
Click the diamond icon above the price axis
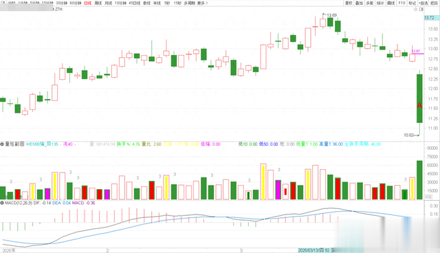click(x=415, y=9)
